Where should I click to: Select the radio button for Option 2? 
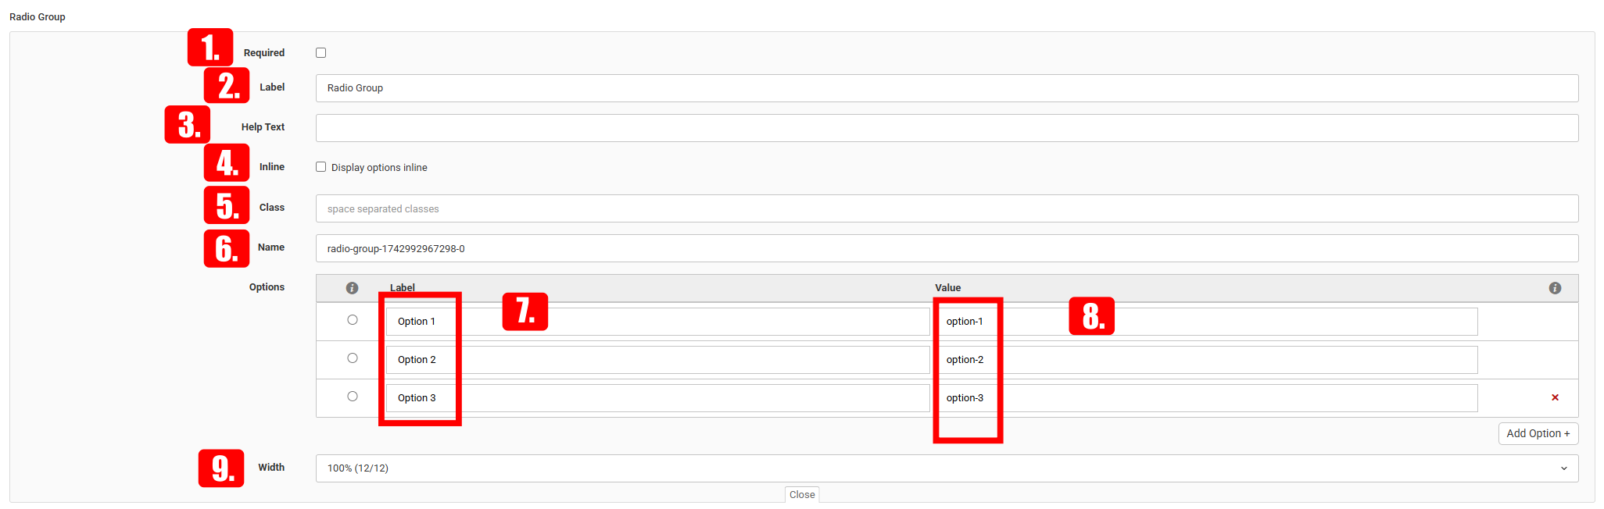pos(353,358)
